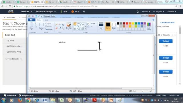
Task: Click the pin icon in the AWS navigation bar
Action: point(84,11)
